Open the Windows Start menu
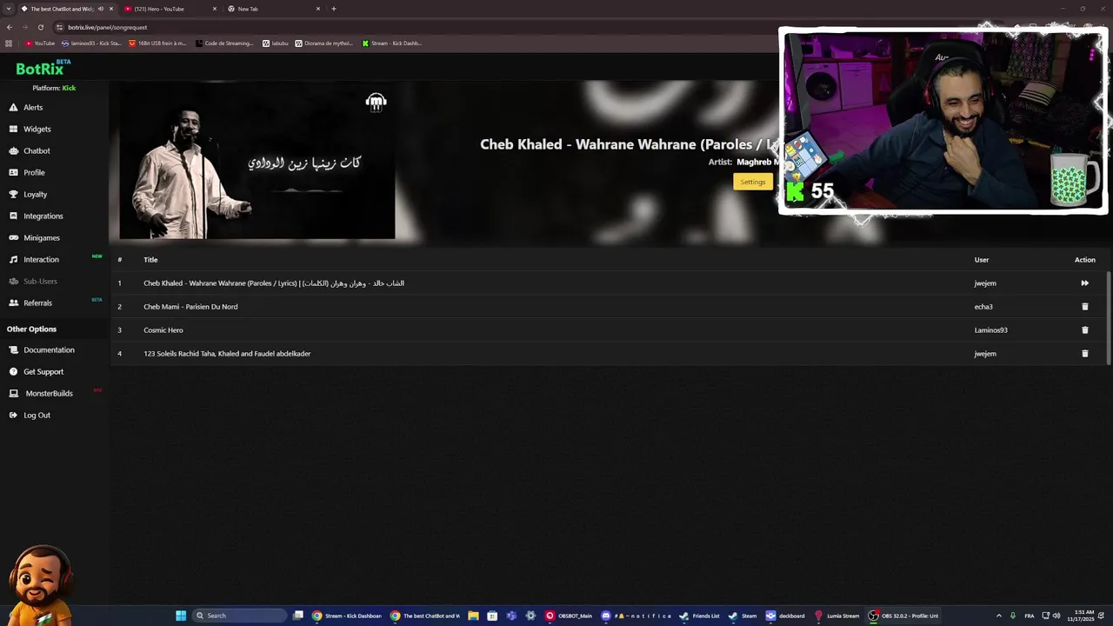The image size is (1113, 626). coord(181,616)
